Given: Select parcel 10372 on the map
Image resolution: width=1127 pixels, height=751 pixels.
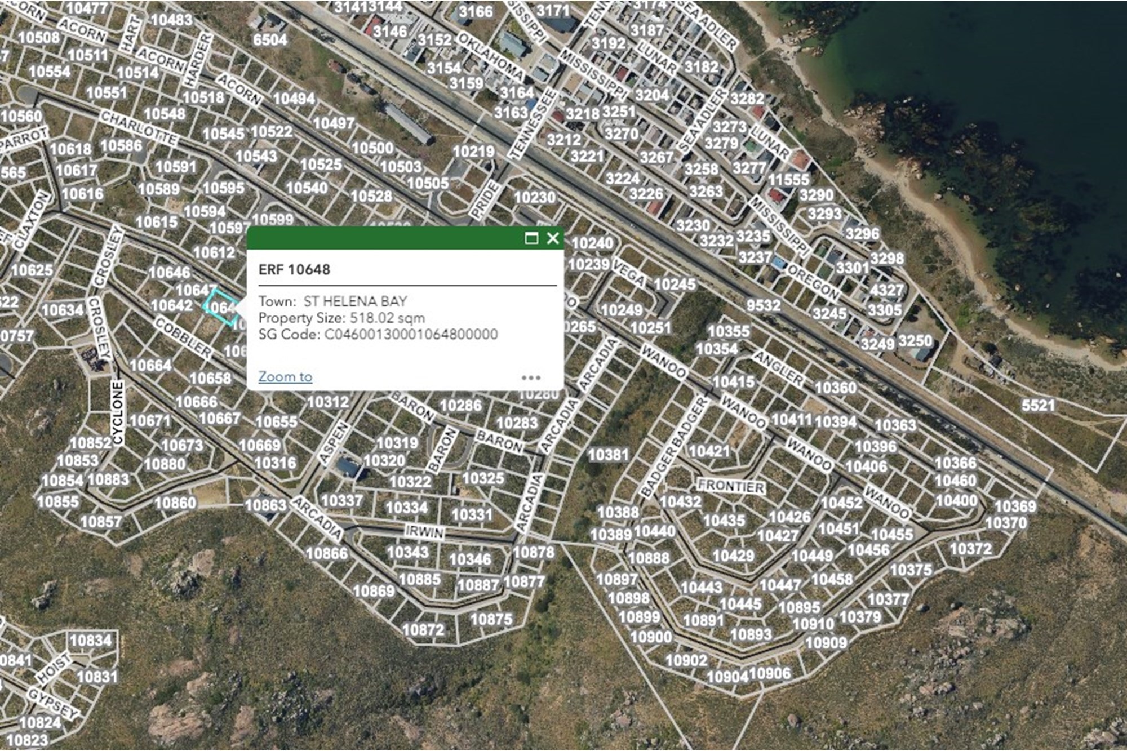Looking at the screenshot, I should click(x=970, y=548).
